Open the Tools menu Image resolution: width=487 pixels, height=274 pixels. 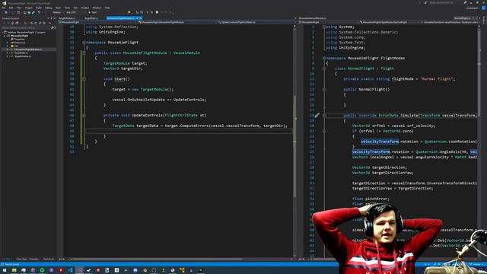[x=67, y=8]
